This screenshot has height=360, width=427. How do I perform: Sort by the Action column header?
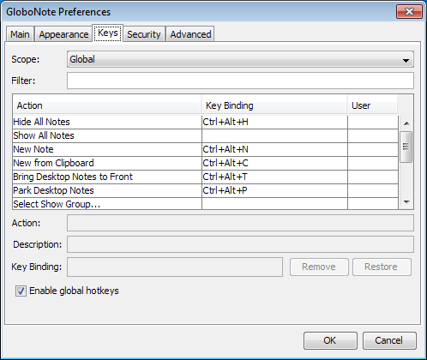[x=107, y=105]
